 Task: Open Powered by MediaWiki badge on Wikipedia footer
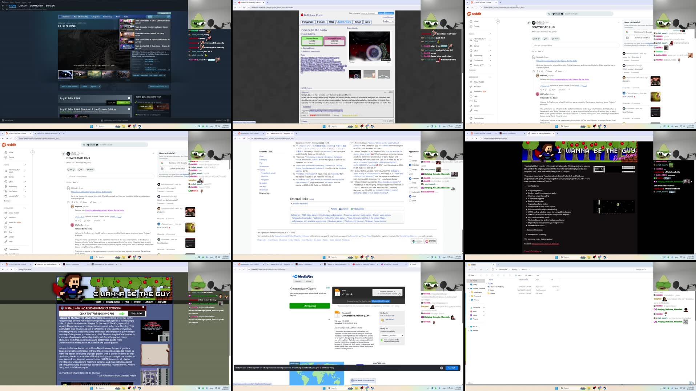[430, 241]
